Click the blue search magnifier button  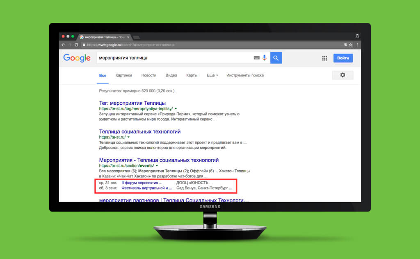[x=276, y=58]
